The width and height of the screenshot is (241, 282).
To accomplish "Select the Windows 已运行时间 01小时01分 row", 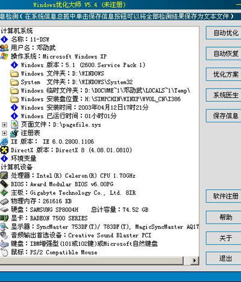I will pyautogui.click(x=69, y=116).
